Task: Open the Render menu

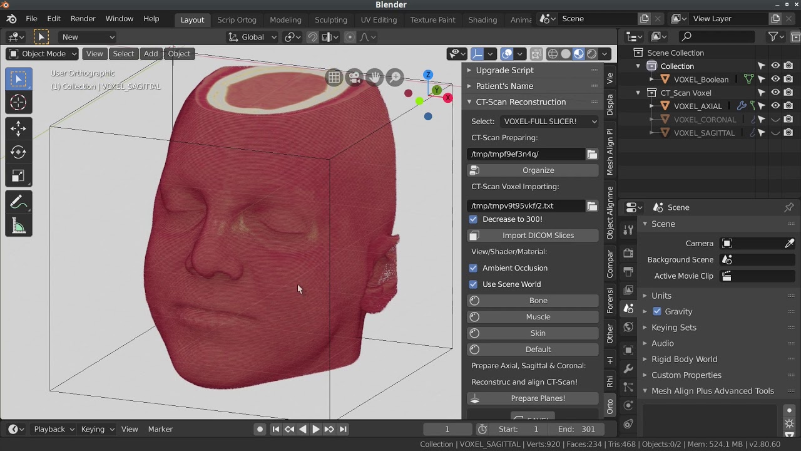Action: point(83,18)
